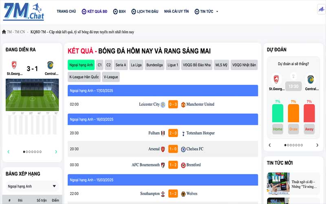
Task: Vote Draw in the prediction poll
Action: [293, 129]
